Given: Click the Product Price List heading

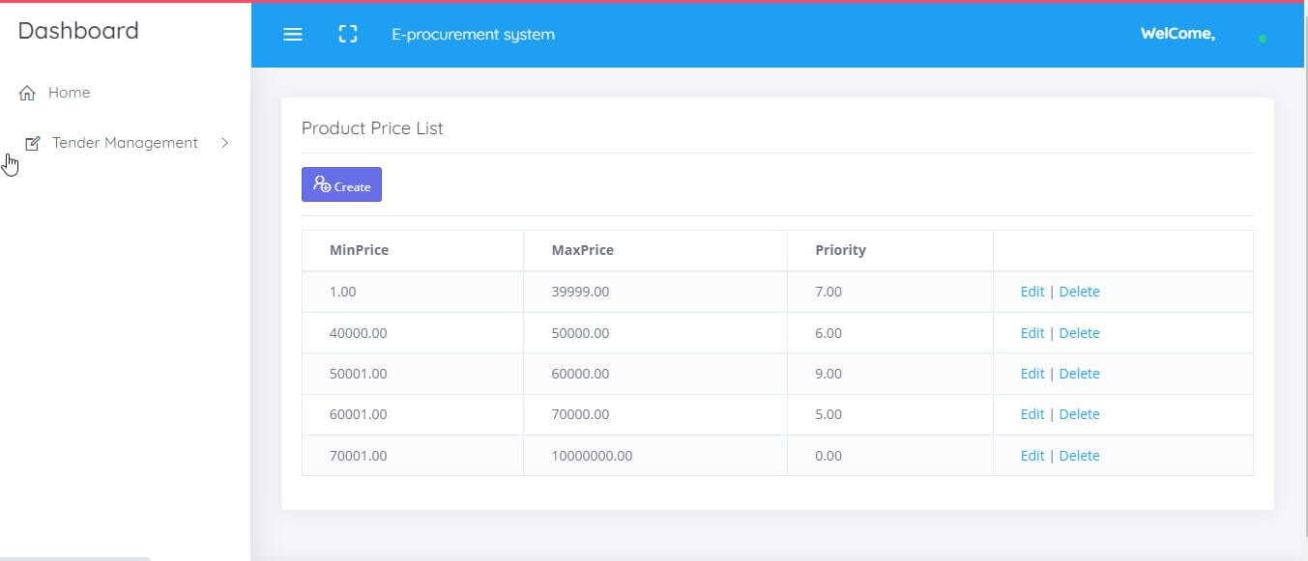Looking at the screenshot, I should click(372, 128).
